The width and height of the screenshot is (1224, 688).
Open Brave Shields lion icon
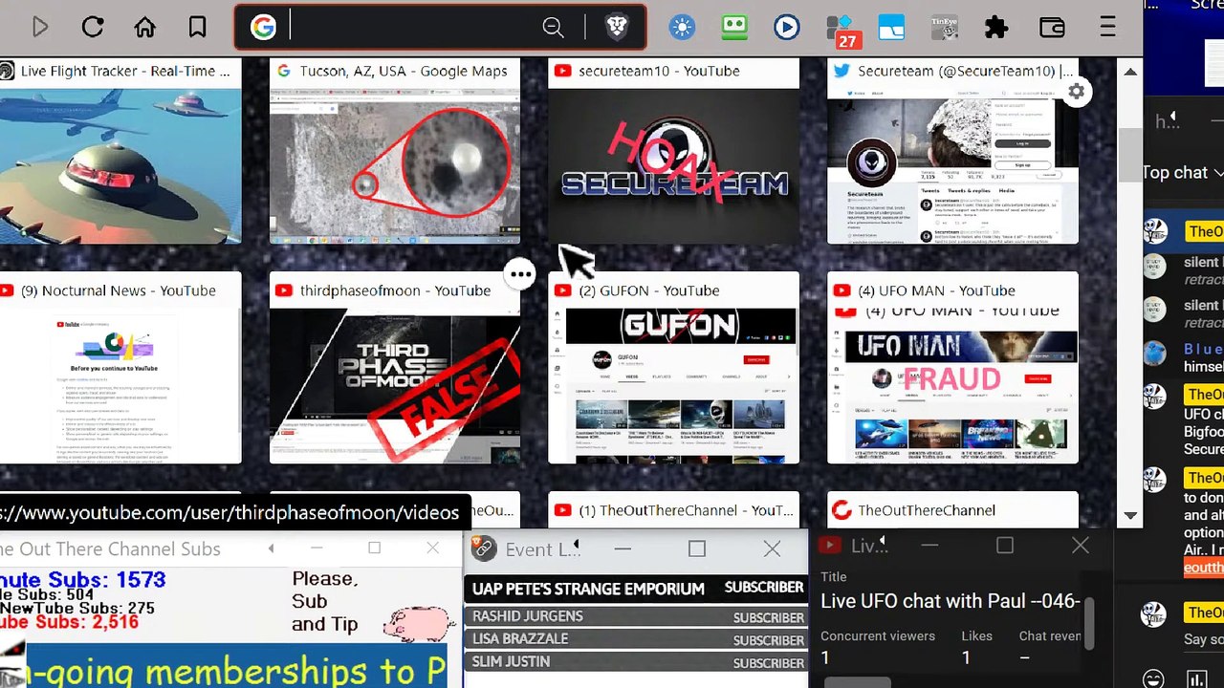click(x=618, y=28)
